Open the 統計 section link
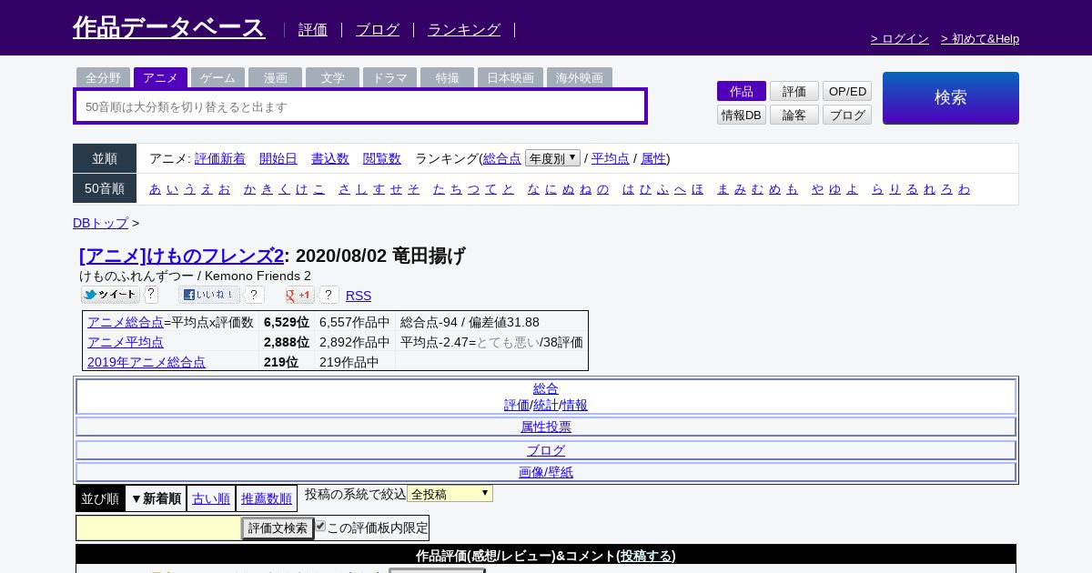The image size is (1092, 573). pyautogui.click(x=546, y=405)
